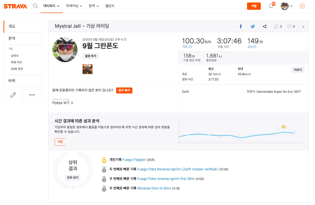Open the share options icon
315x205 pixels.
(265, 27)
